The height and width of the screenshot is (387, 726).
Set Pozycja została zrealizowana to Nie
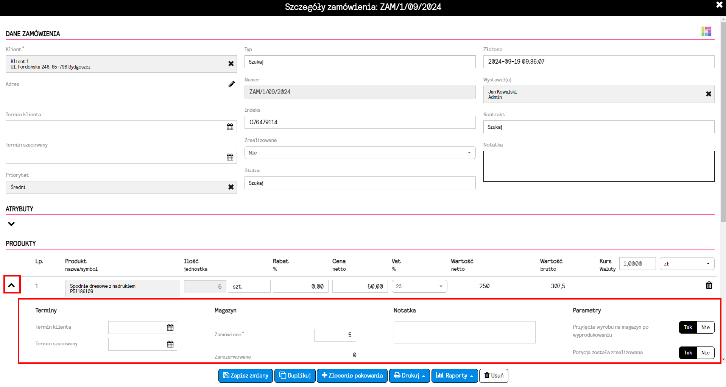(705, 353)
